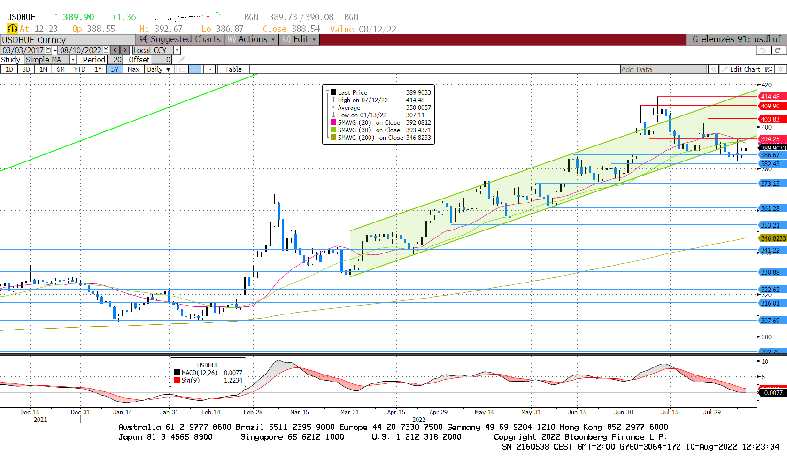
Task: Click the Edit Chart button
Action: (741, 69)
